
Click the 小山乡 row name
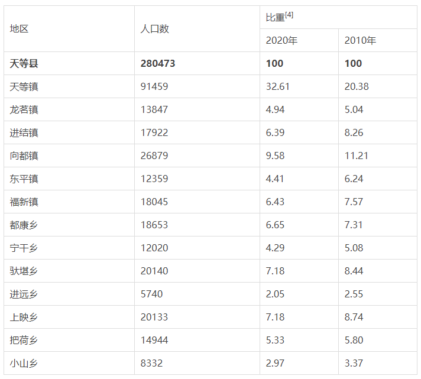point(24,364)
